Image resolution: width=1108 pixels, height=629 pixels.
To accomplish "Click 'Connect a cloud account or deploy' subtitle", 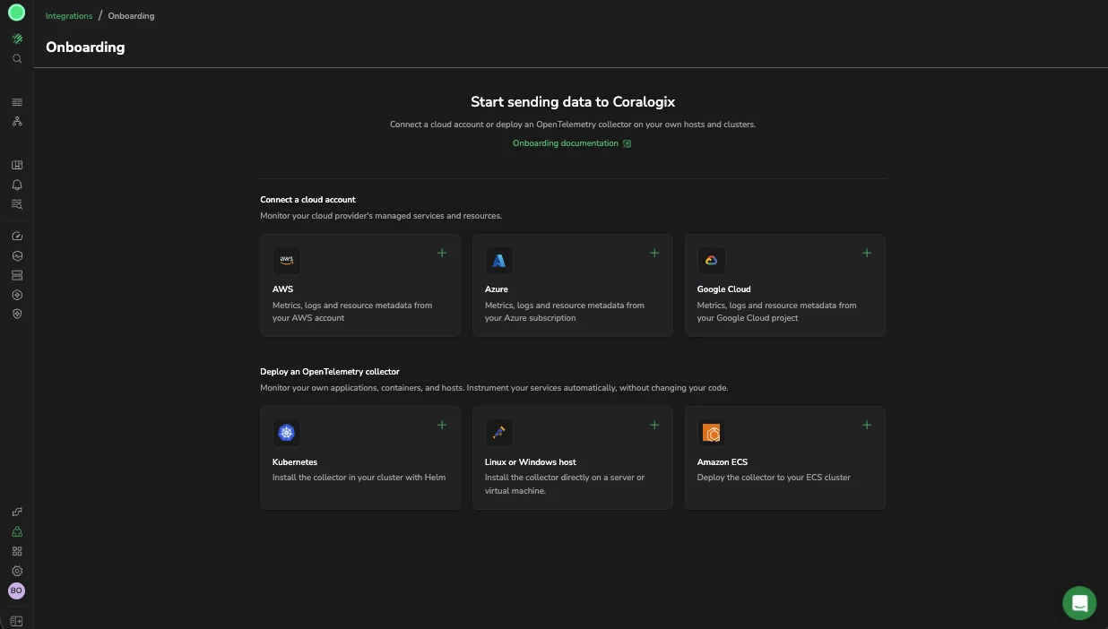I will pos(573,125).
